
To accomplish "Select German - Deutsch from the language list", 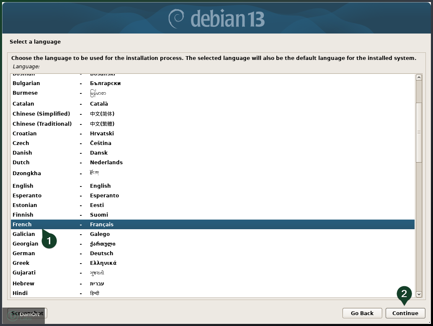I will point(63,253).
